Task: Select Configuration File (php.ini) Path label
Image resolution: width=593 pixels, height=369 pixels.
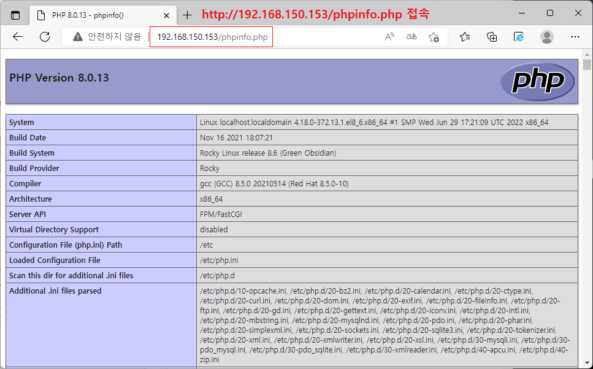Action: pyautogui.click(x=66, y=245)
